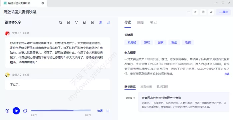233x120 pixels.
Task: Open the 发言总结 tab
Action: pyautogui.click(x=146, y=87)
